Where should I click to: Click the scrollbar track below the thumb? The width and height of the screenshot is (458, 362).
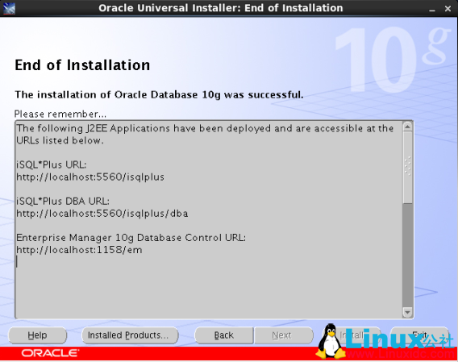[x=407, y=255]
